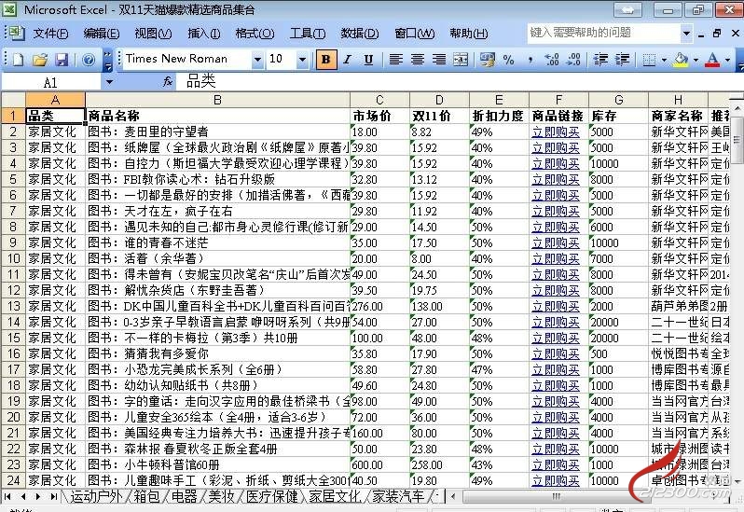Click the Select All corner box
The image size is (744, 512).
click(x=13, y=100)
